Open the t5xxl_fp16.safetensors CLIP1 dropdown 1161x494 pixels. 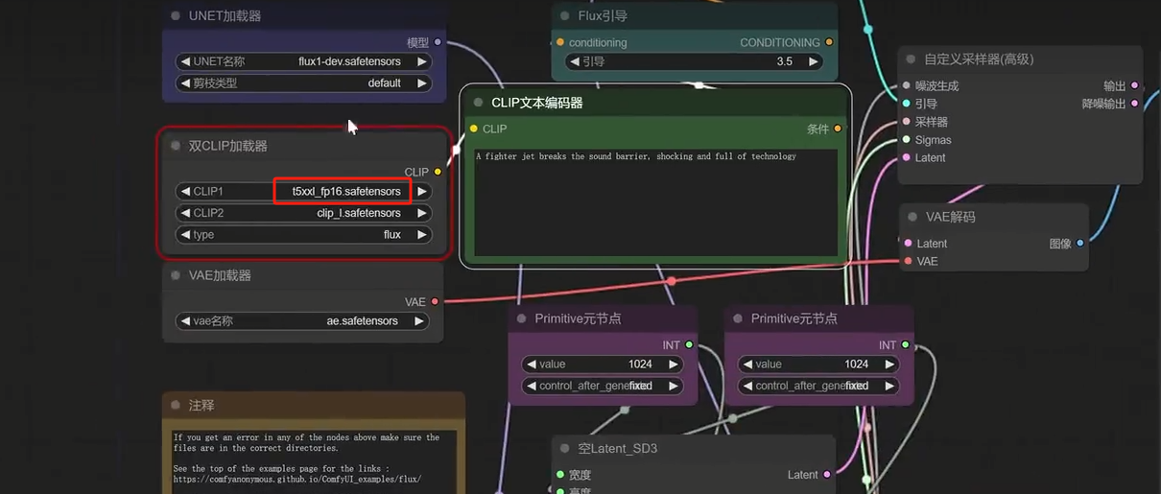[x=303, y=191]
